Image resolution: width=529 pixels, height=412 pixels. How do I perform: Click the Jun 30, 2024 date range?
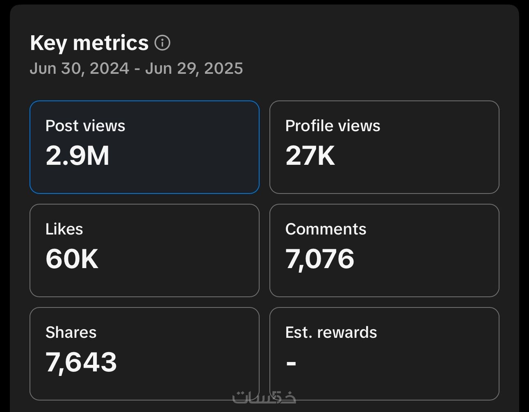tap(136, 68)
